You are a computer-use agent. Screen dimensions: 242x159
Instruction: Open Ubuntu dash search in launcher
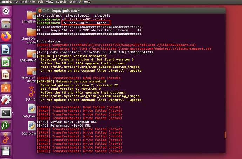6,11
